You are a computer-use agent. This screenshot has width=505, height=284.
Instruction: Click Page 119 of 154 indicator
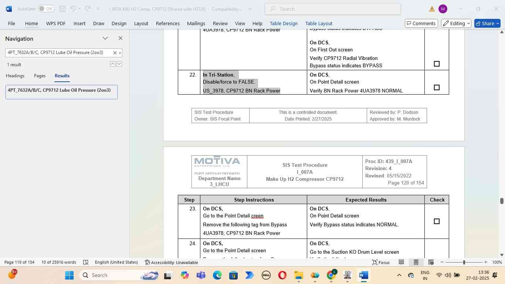coord(19,262)
